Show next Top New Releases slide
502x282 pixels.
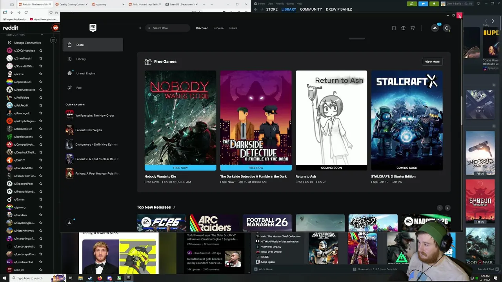click(447, 208)
